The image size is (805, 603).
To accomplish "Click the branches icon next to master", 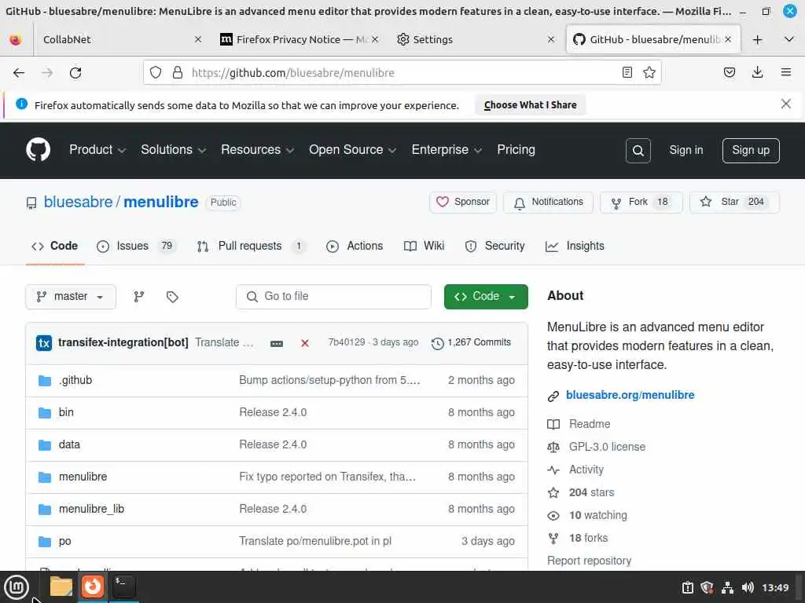I will click(138, 296).
